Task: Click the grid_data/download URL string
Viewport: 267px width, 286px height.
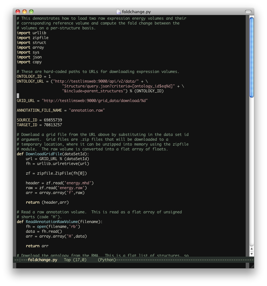Action: (x=95, y=101)
